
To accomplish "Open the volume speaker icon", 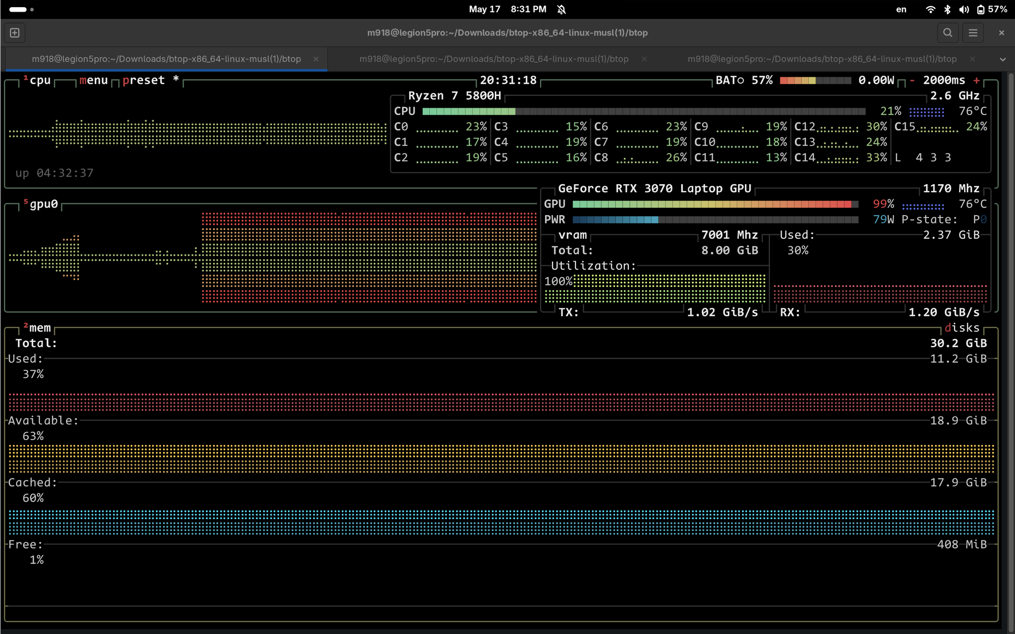I will coord(964,10).
